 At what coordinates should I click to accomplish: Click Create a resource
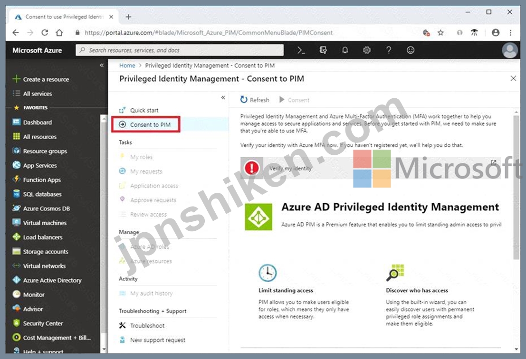pyautogui.click(x=41, y=79)
